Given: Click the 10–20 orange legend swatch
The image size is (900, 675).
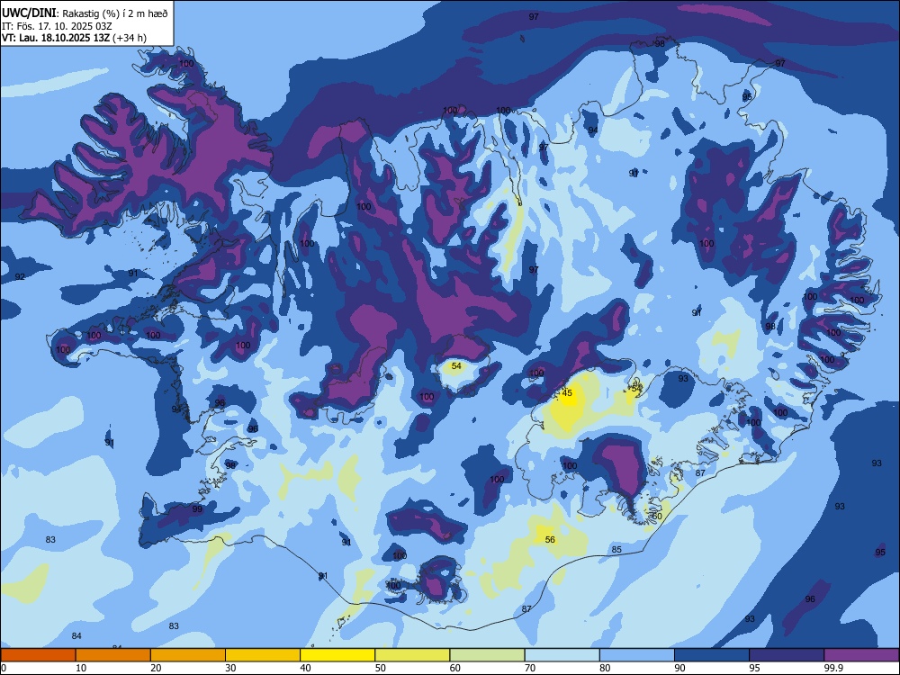Looking at the screenshot, I should (x=113, y=655).
